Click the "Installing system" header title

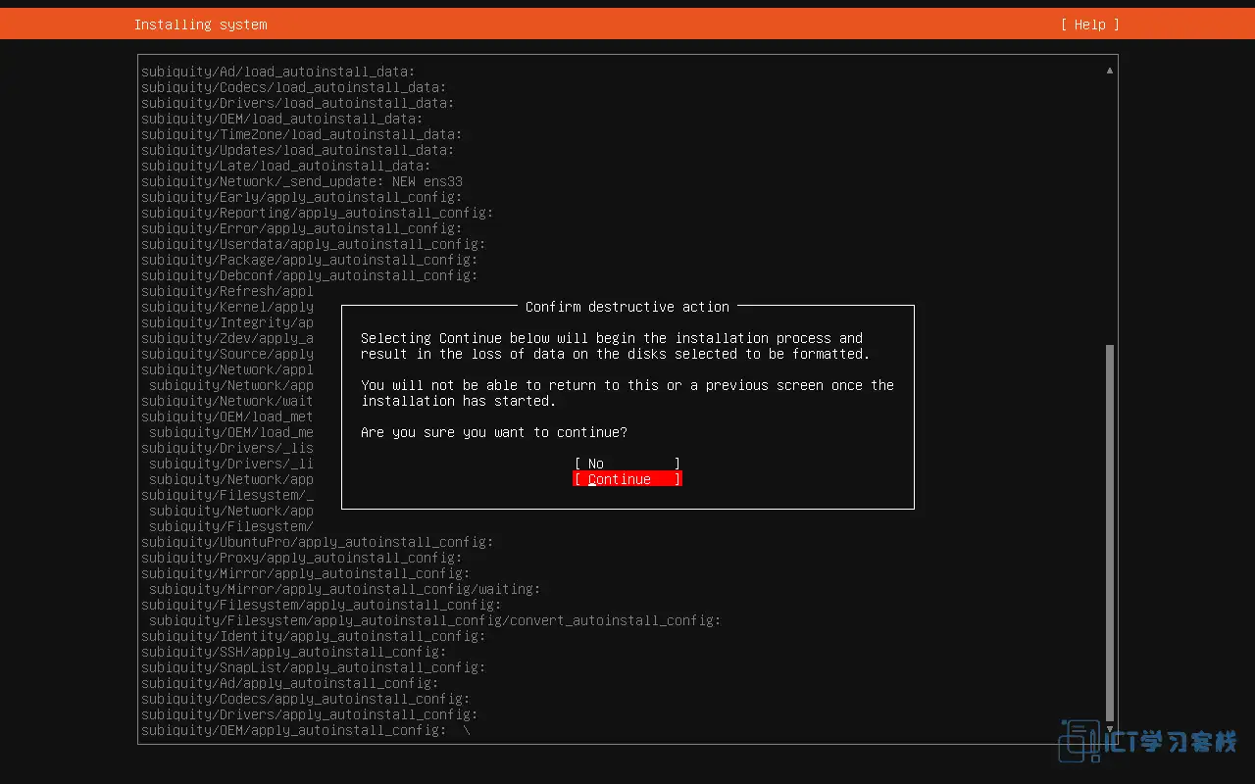200,24
